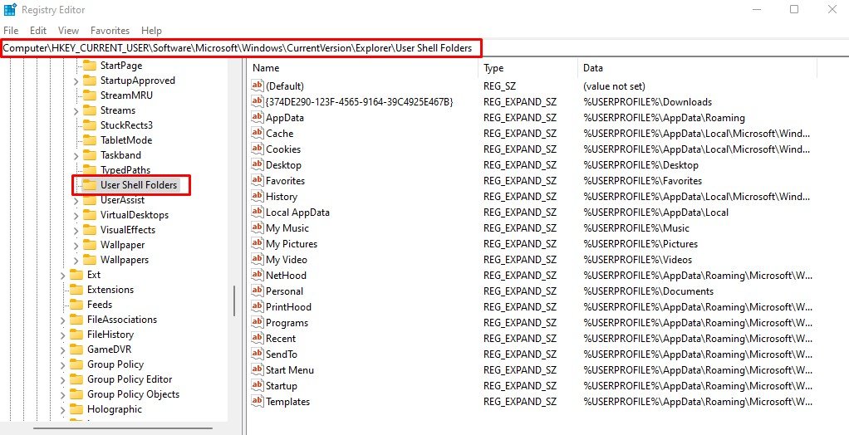Select the TabletMode folder icon

pyautogui.click(x=90, y=140)
